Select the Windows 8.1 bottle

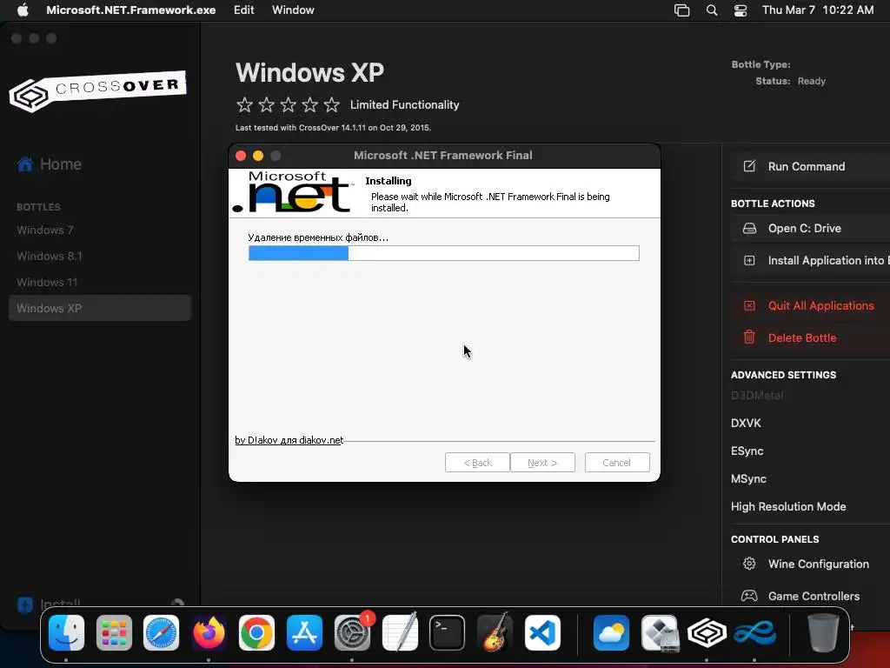pyautogui.click(x=50, y=257)
